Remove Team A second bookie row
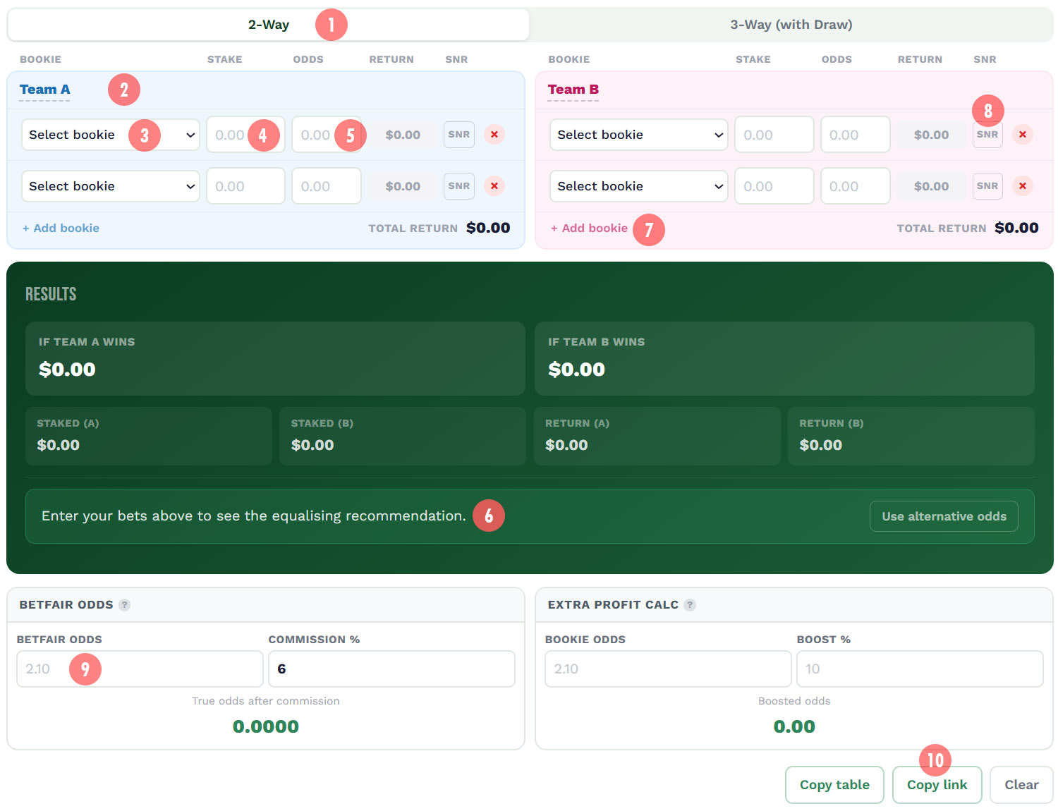Image resolution: width=1058 pixels, height=811 pixels. (494, 186)
